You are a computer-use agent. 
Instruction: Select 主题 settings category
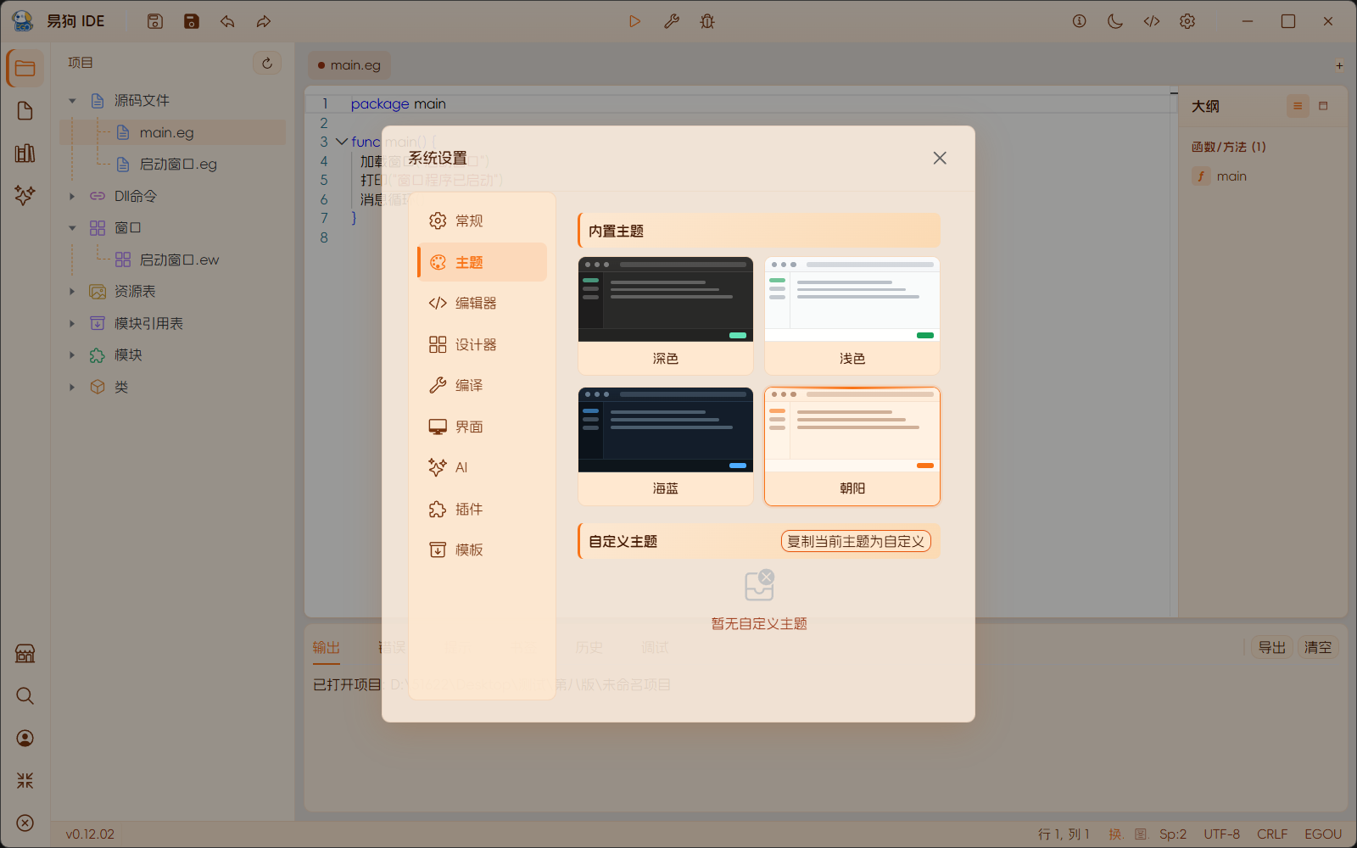pos(482,262)
